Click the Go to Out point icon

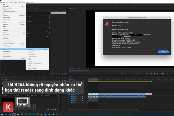tap(143, 74)
